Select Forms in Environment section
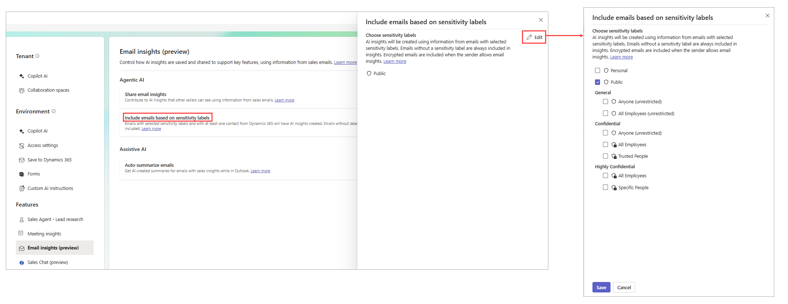Image resolution: width=788 pixels, height=304 pixels. [34, 174]
